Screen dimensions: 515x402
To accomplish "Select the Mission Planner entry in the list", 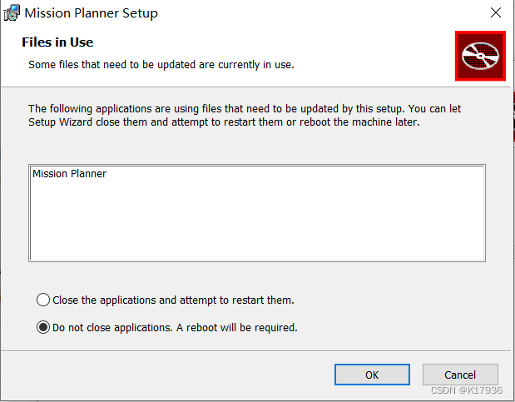I will (x=69, y=174).
